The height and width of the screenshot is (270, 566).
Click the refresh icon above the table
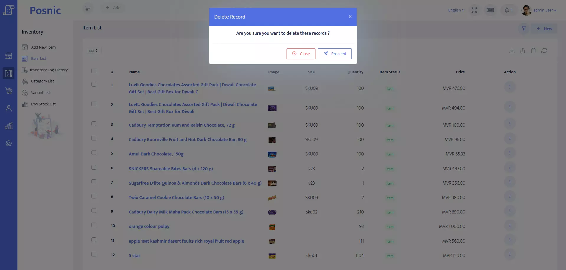(544, 51)
